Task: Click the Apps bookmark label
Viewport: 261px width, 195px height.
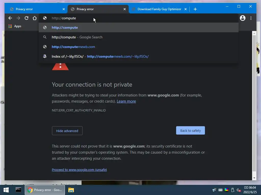Action: pos(18,26)
